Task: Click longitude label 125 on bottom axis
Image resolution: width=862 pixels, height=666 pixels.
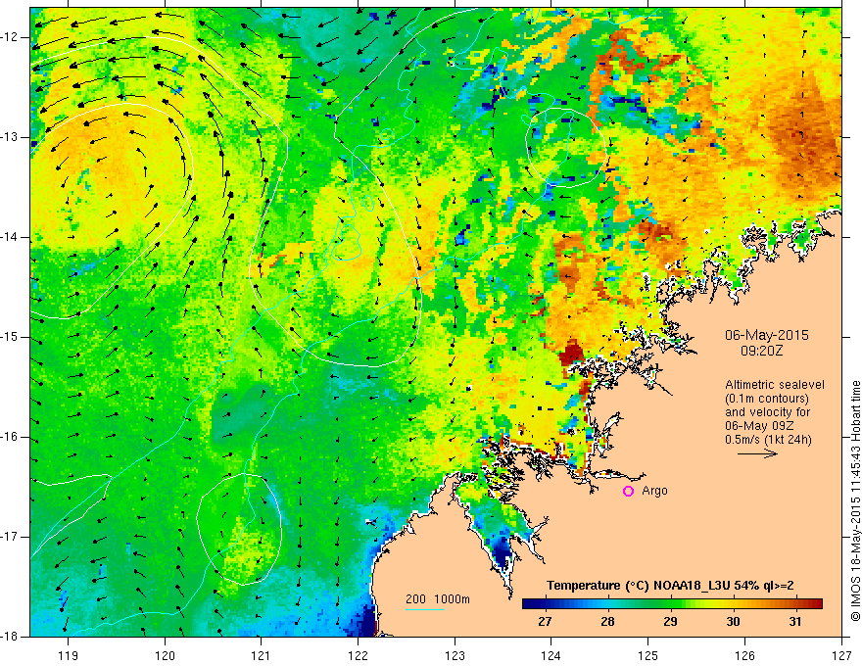Action: [648, 655]
